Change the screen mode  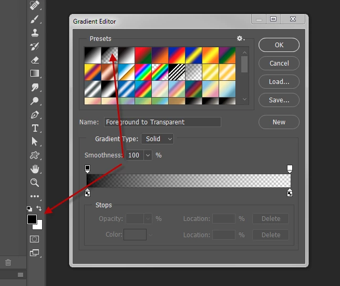35,252
